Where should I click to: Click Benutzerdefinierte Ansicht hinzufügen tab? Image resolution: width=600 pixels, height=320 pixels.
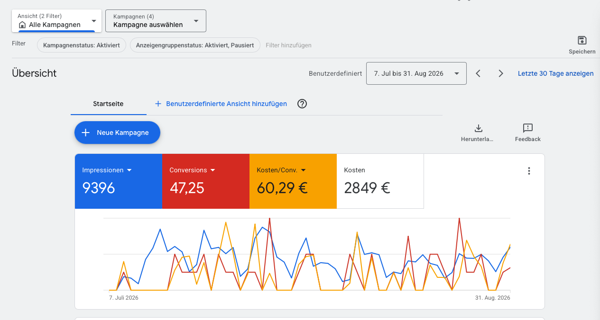pos(221,104)
